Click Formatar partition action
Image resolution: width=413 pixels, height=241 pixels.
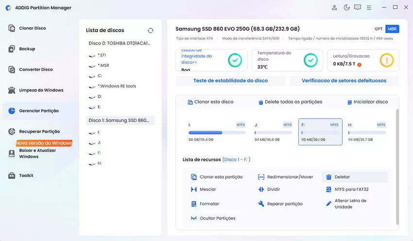[x=205, y=204]
